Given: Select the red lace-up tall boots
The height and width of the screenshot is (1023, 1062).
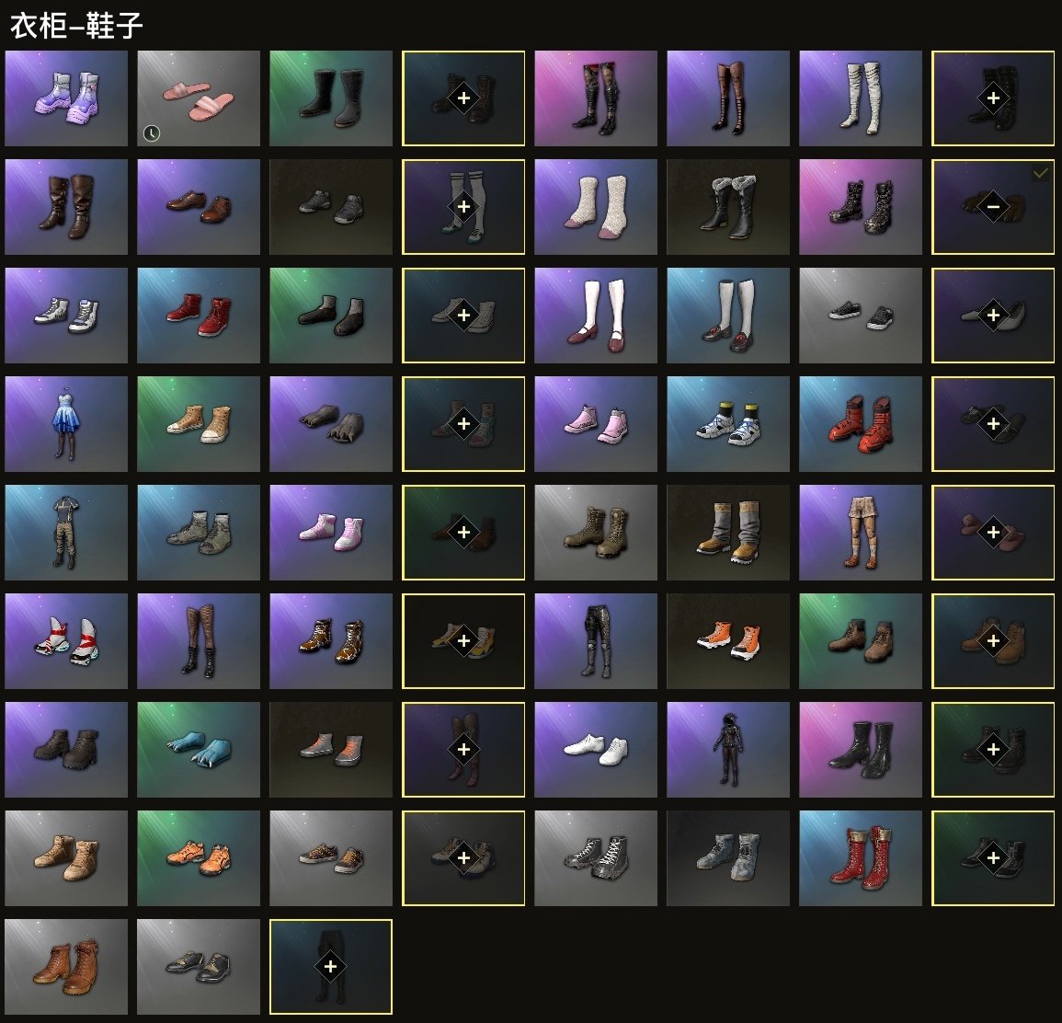Looking at the screenshot, I should point(860,857).
